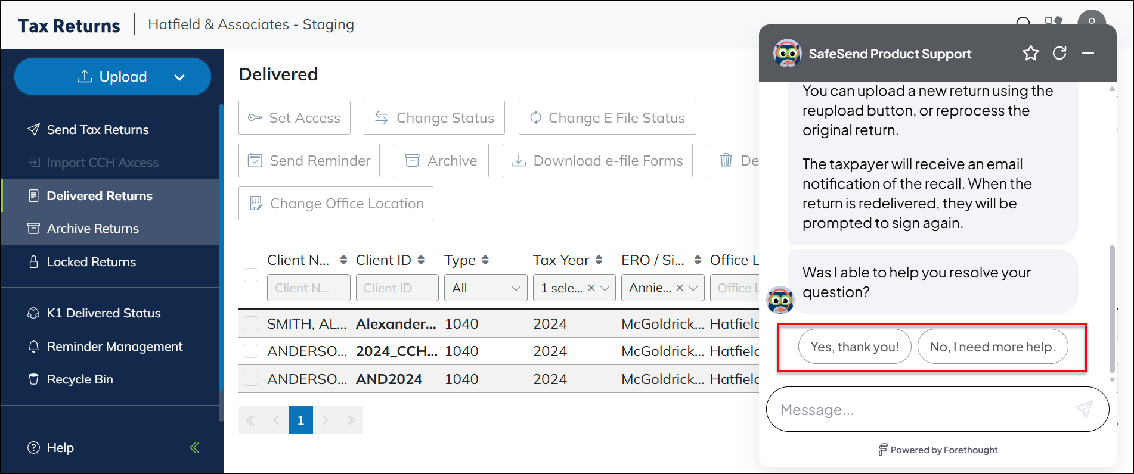Open Archive Returns in the sidebar

[x=93, y=229]
